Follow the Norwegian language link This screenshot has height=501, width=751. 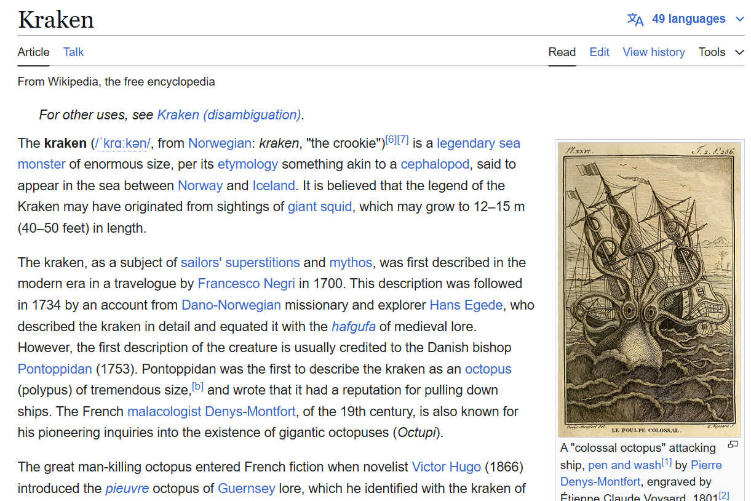[x=220, y=143]
